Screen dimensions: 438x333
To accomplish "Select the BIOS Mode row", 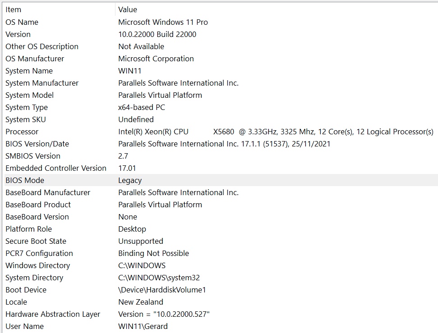I will pyautogui.click(x=25, y=180).
